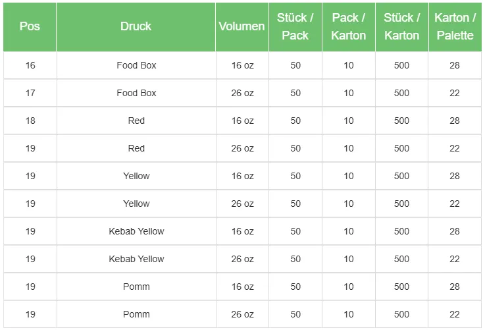Select the Food Box 26 oz row
This screenshot has width=483, height=330.
136,93
